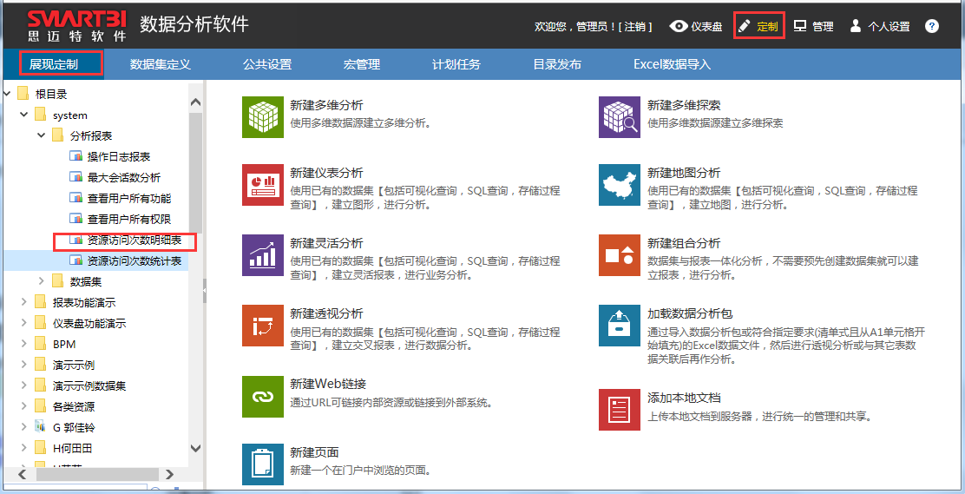
Task: Click the 新建组合分析 orange shapes icon
Action: [x=619, y=255]
